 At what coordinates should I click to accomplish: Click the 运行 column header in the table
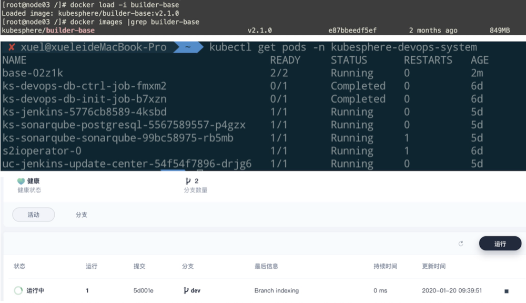point(91,266)
